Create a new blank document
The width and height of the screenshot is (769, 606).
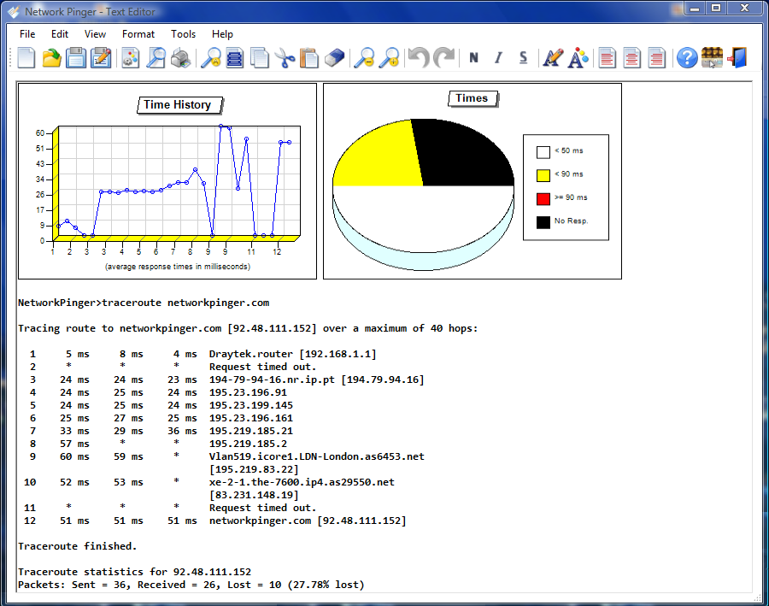point(26,58)
